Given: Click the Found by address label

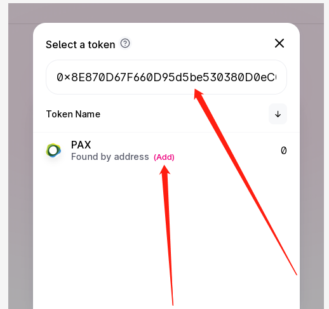Looking at the screenshot, I should click(x=110, y=157).
